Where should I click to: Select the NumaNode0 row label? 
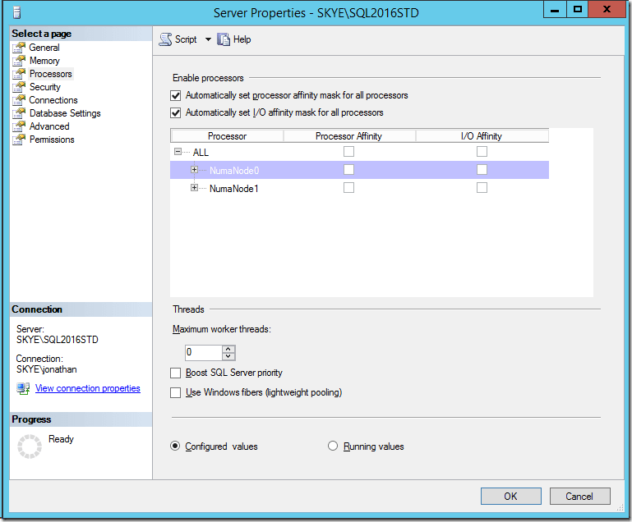pyautogui.click(x=234, y=171)
